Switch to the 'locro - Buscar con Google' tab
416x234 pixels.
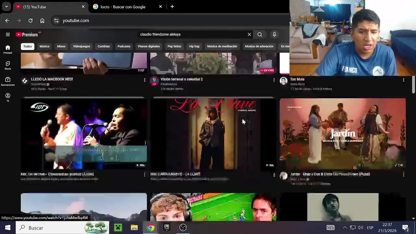coord(127,6)
